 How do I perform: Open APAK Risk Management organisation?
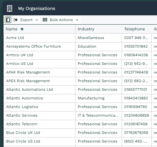click(x=28, y=72)
